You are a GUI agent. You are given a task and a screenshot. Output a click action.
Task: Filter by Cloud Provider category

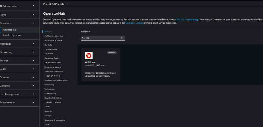pyautogui.click(x=51, y=49)
